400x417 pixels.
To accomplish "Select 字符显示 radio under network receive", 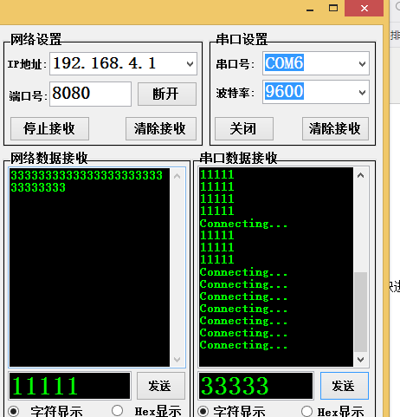I will [14, 411].
